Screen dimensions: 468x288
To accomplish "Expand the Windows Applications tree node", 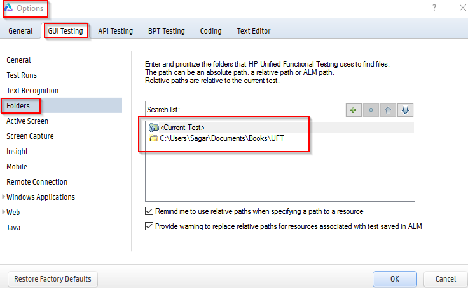I will point(4,197).
